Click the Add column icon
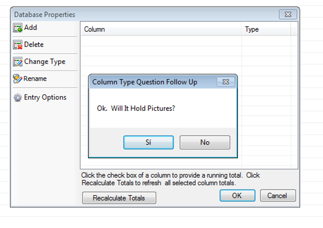 click(18, 28)
